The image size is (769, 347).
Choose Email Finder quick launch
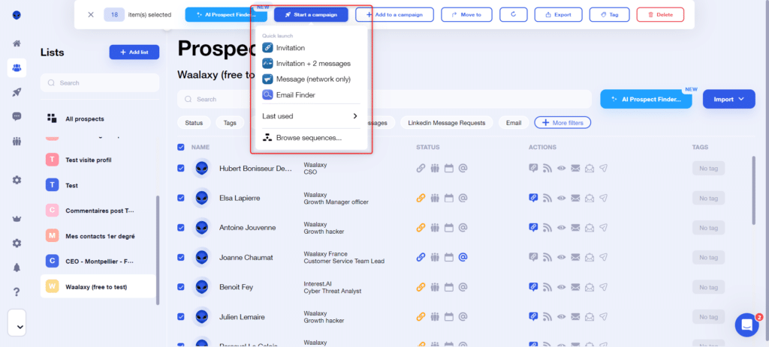point(311,95)
